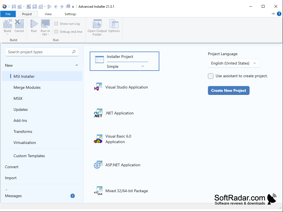This screenshot has height=212, width=283.
Task: Click the Run in VM ribbon button
Action: pyautogui.click(x=45, y=28)
